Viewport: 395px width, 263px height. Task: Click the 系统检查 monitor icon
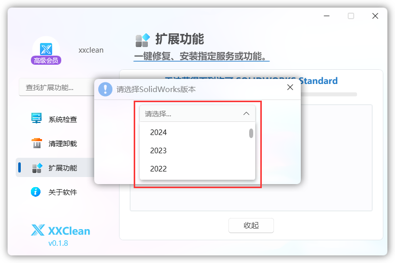[x=36, y=118]
